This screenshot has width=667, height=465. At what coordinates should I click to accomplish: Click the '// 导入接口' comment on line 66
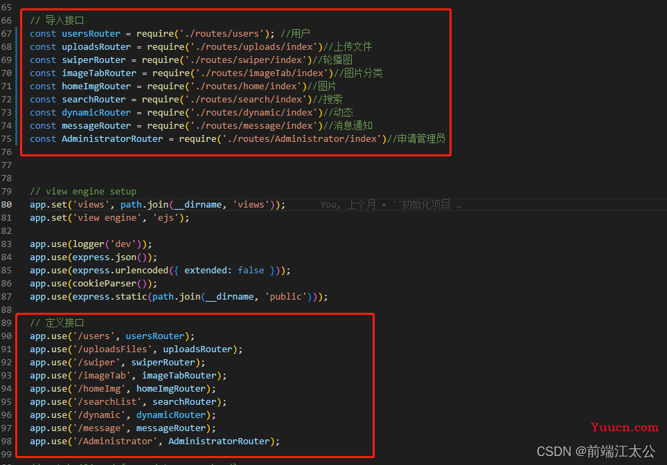pos(57,20)
